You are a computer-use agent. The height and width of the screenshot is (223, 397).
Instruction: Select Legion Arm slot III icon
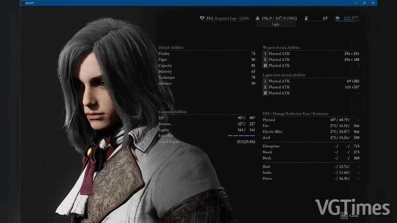(265, 93)
